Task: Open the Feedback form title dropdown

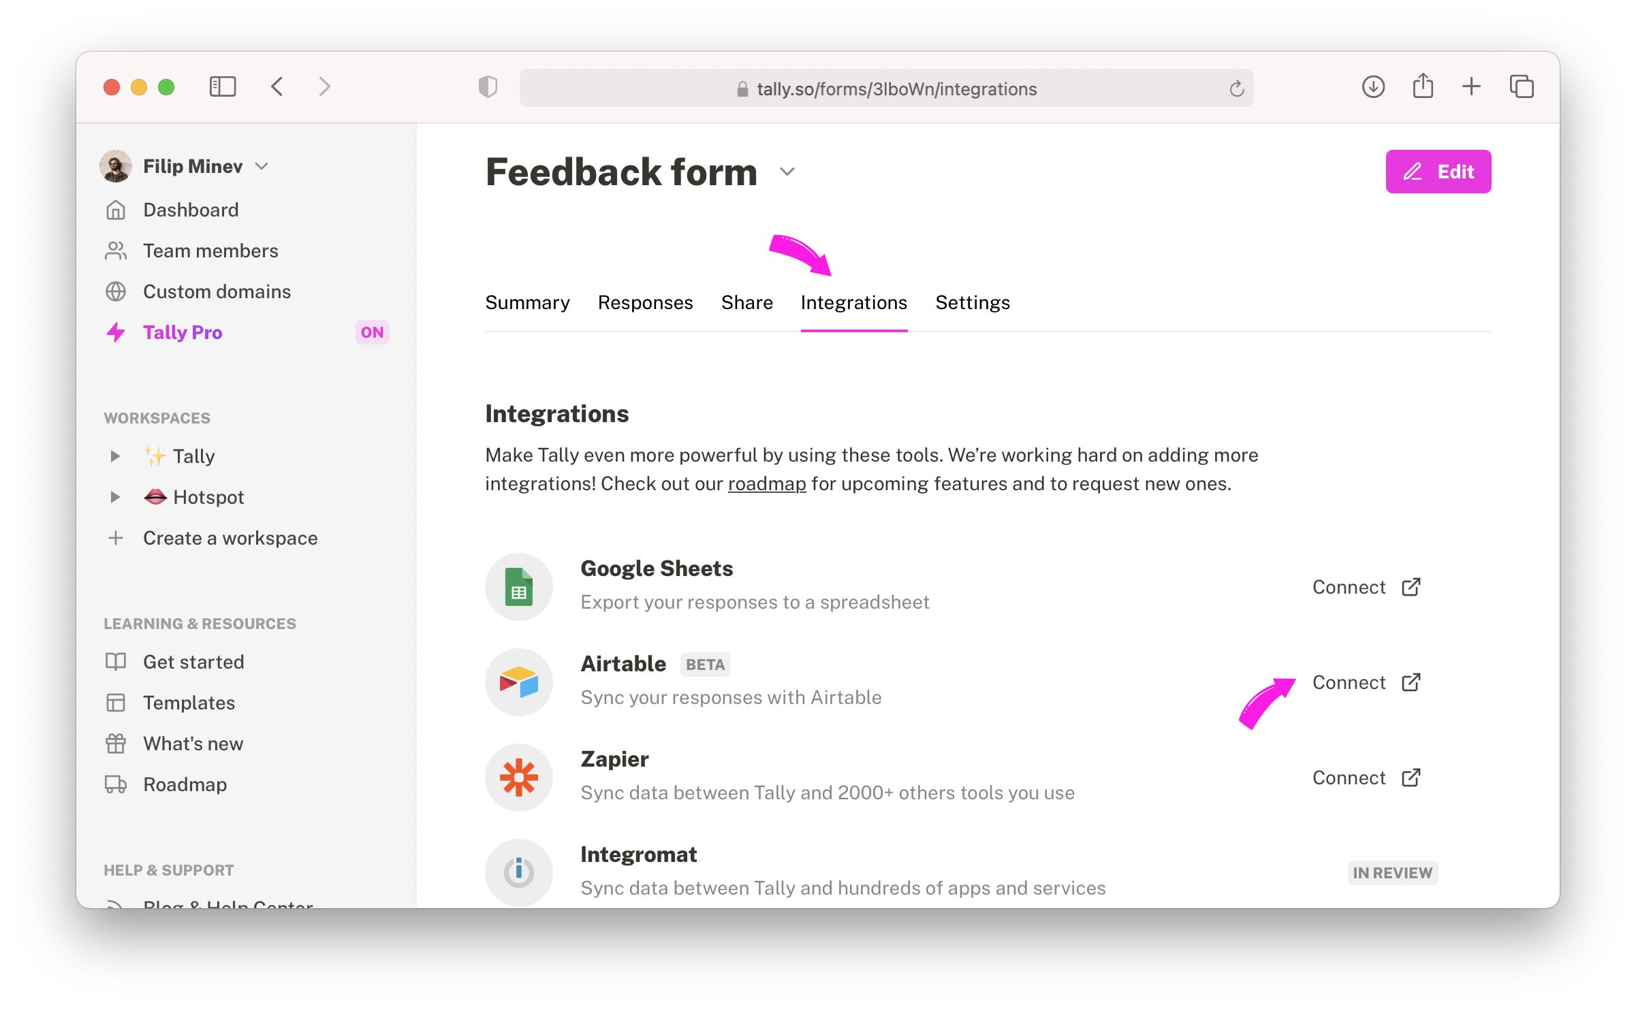Action: (x=787, y=172)
